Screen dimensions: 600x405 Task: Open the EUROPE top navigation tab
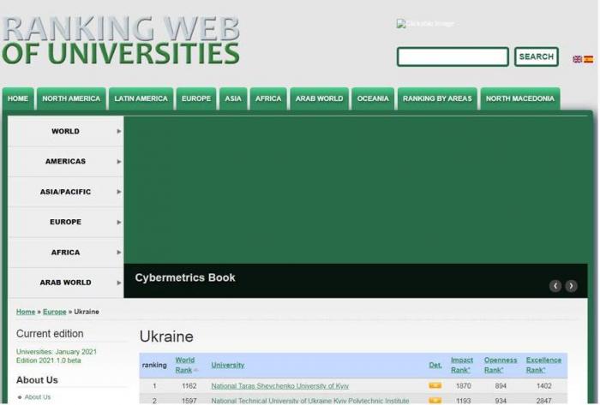point(196,98)
